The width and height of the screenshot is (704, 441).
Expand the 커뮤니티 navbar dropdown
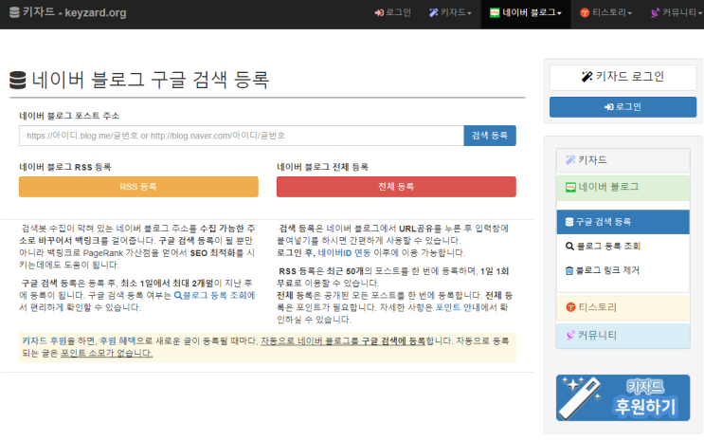point(677,12)
